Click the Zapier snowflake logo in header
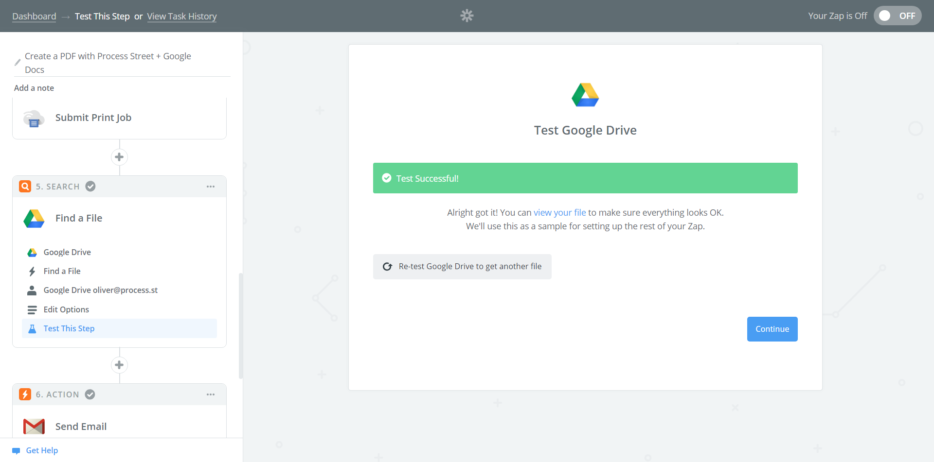This screenshot has height=462, width=934. pos(467,16)
